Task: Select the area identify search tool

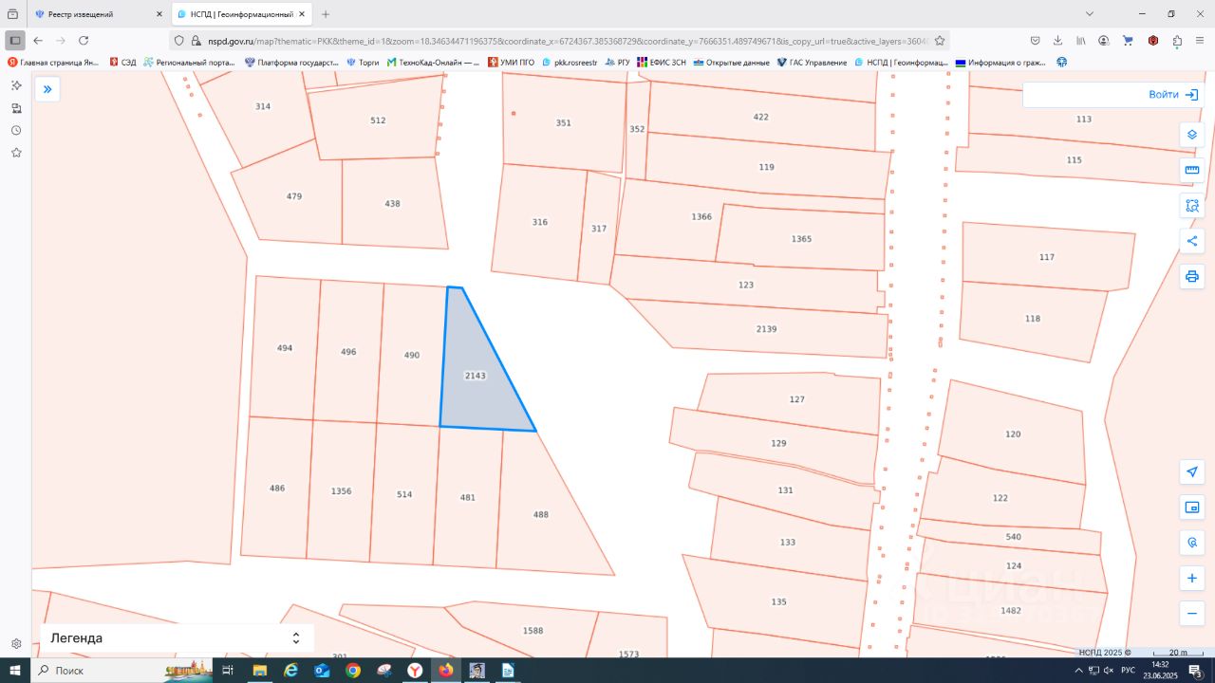Action: [x=1192, y=206]
